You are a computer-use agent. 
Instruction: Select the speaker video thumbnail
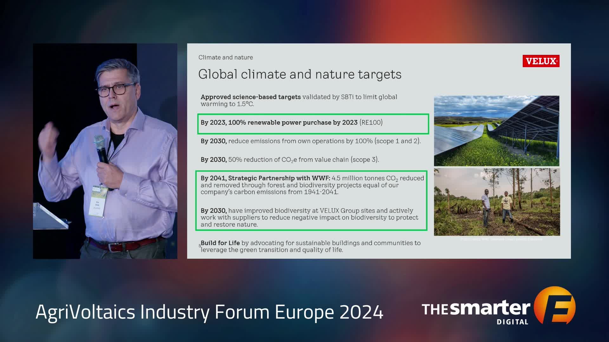(105, 151)
